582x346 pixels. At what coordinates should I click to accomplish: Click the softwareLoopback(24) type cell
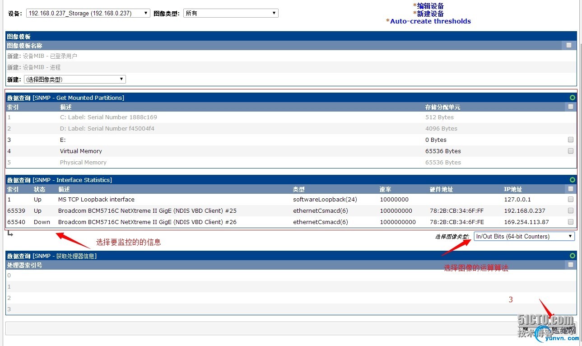coord(325,199)
